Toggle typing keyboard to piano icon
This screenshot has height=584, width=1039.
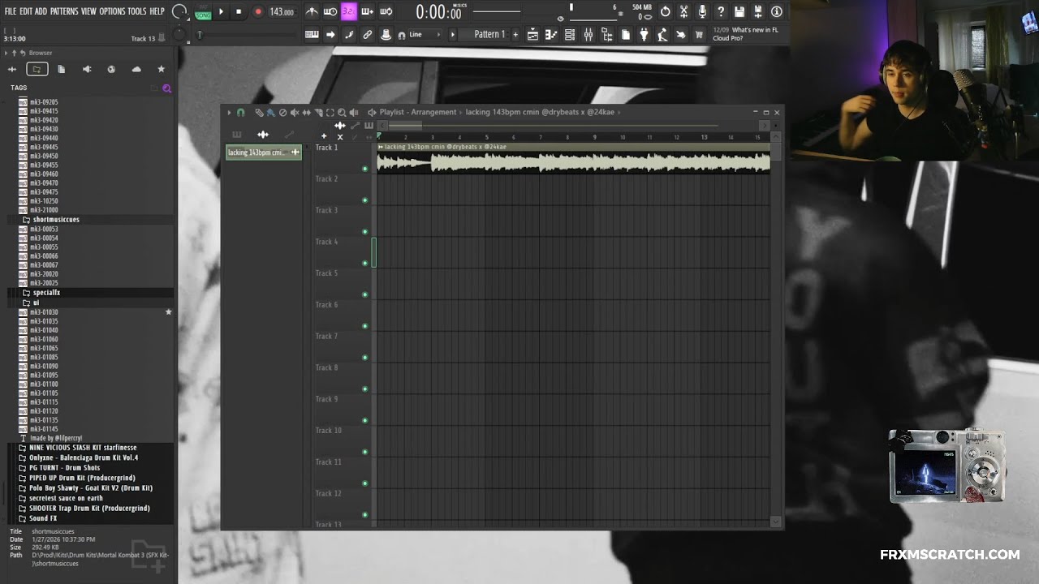[x=312, y=35]
